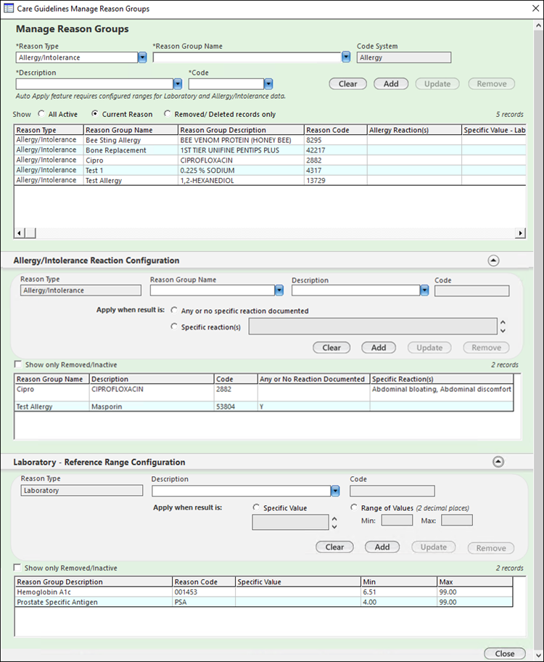Click the Min column header in laboratory table

399,581
